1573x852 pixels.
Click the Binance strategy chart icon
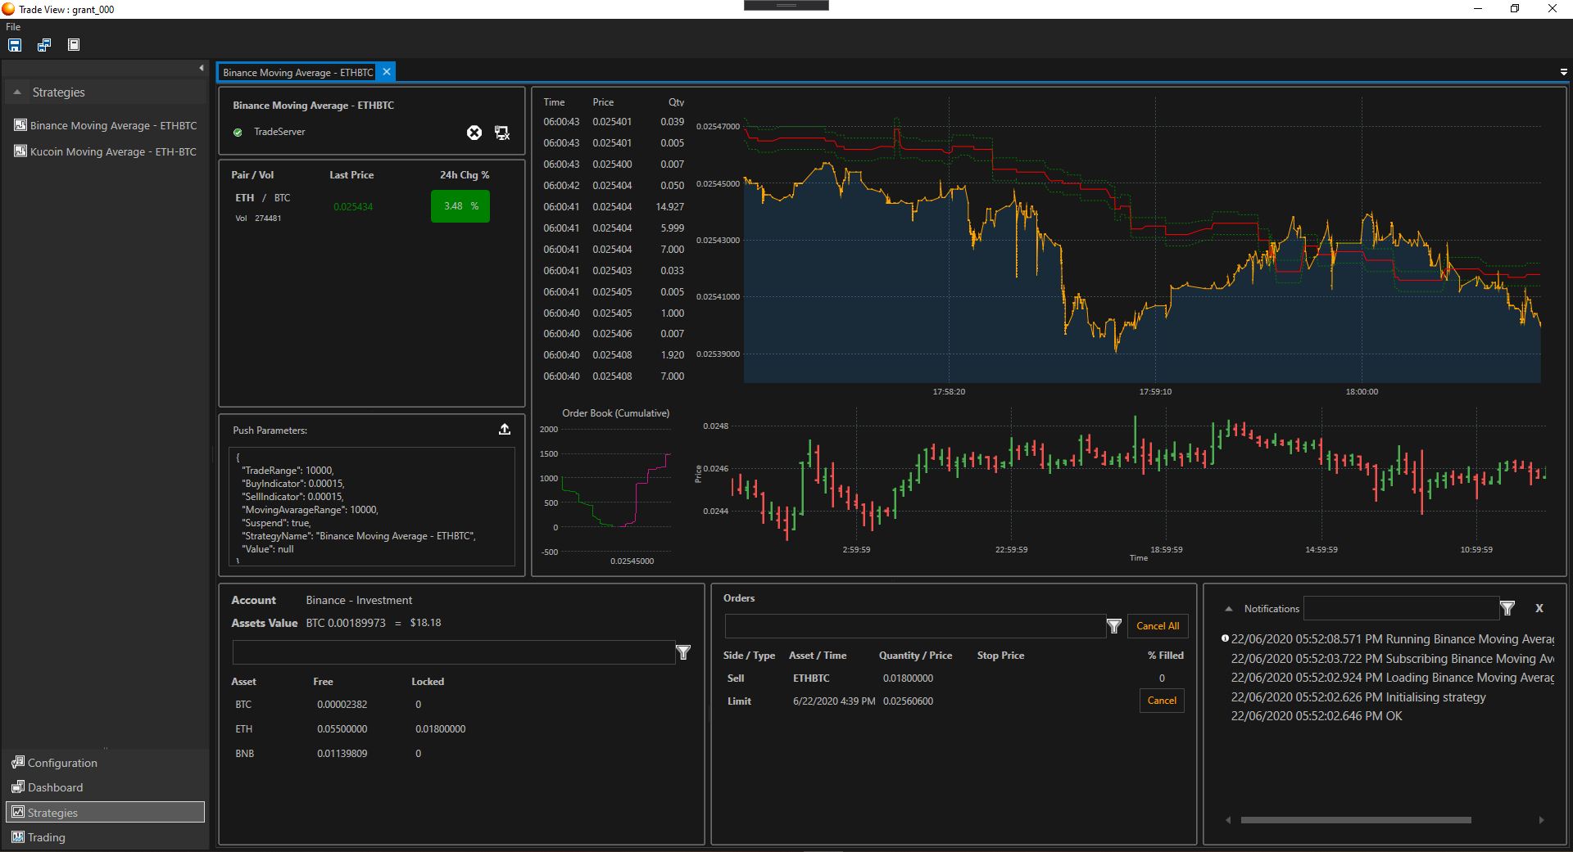20,125
